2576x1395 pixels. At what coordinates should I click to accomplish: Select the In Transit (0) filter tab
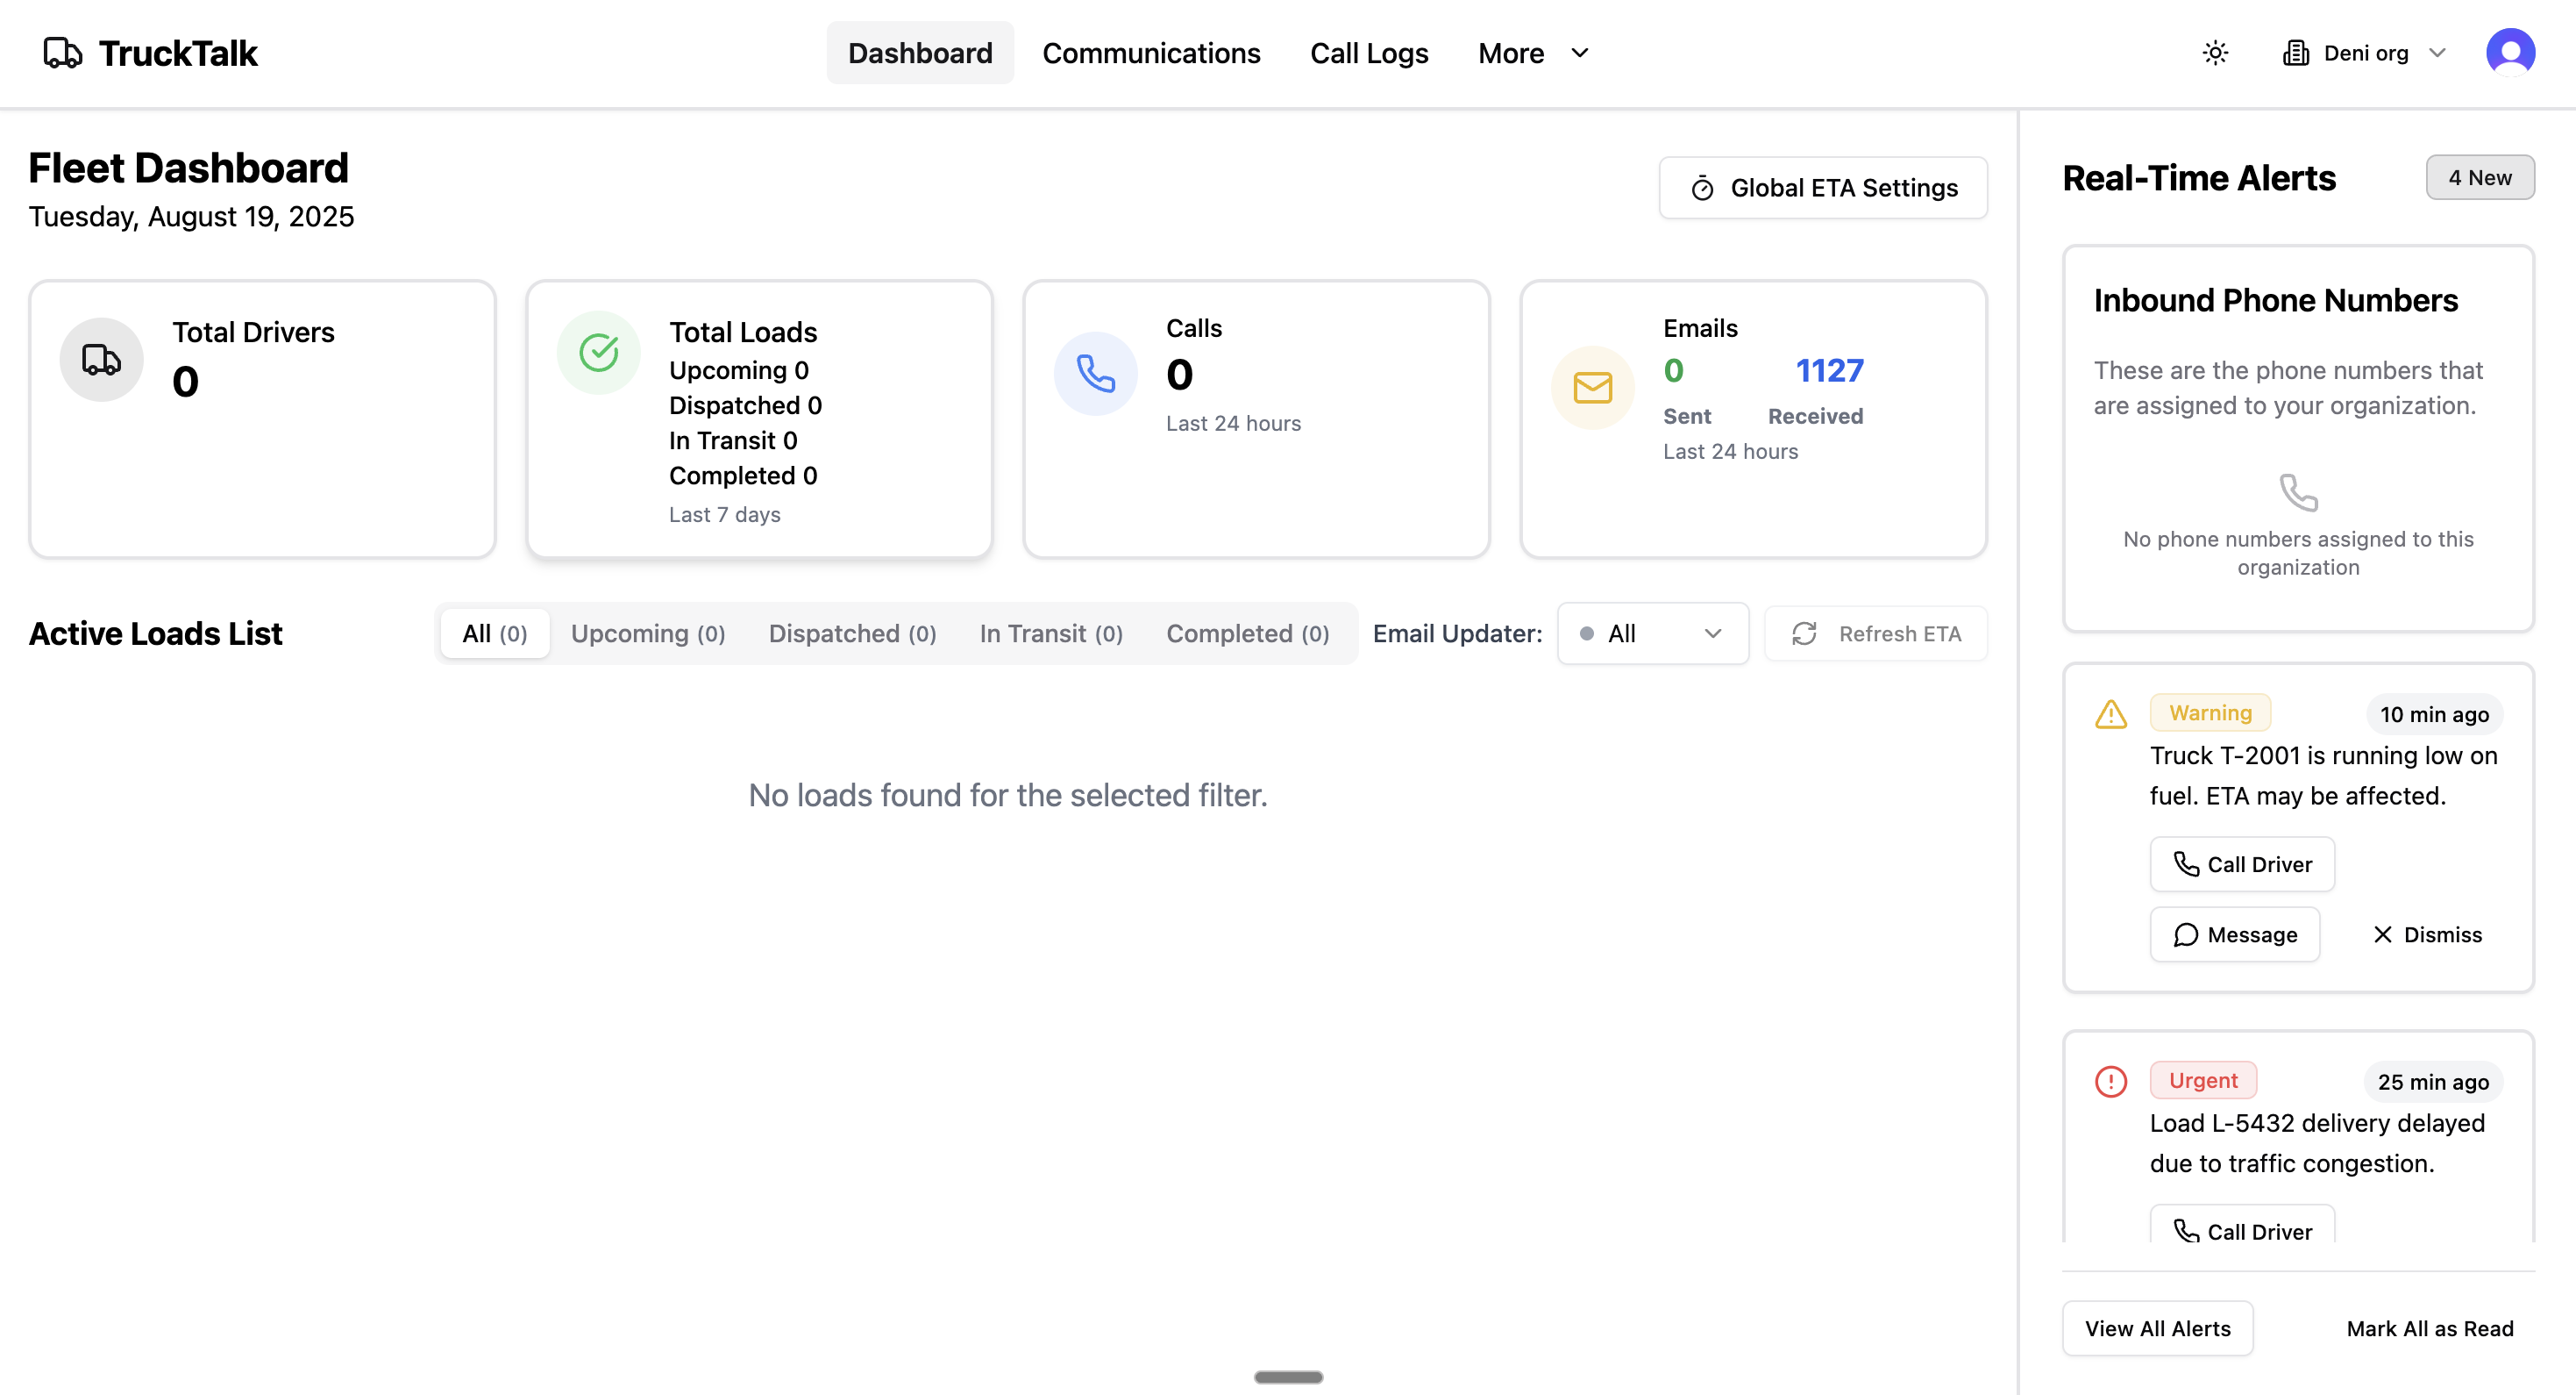click(1051, 633)
